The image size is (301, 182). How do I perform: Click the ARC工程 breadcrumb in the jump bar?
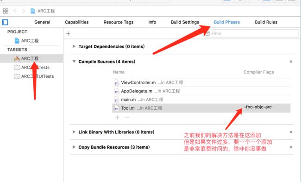point(43,11)
